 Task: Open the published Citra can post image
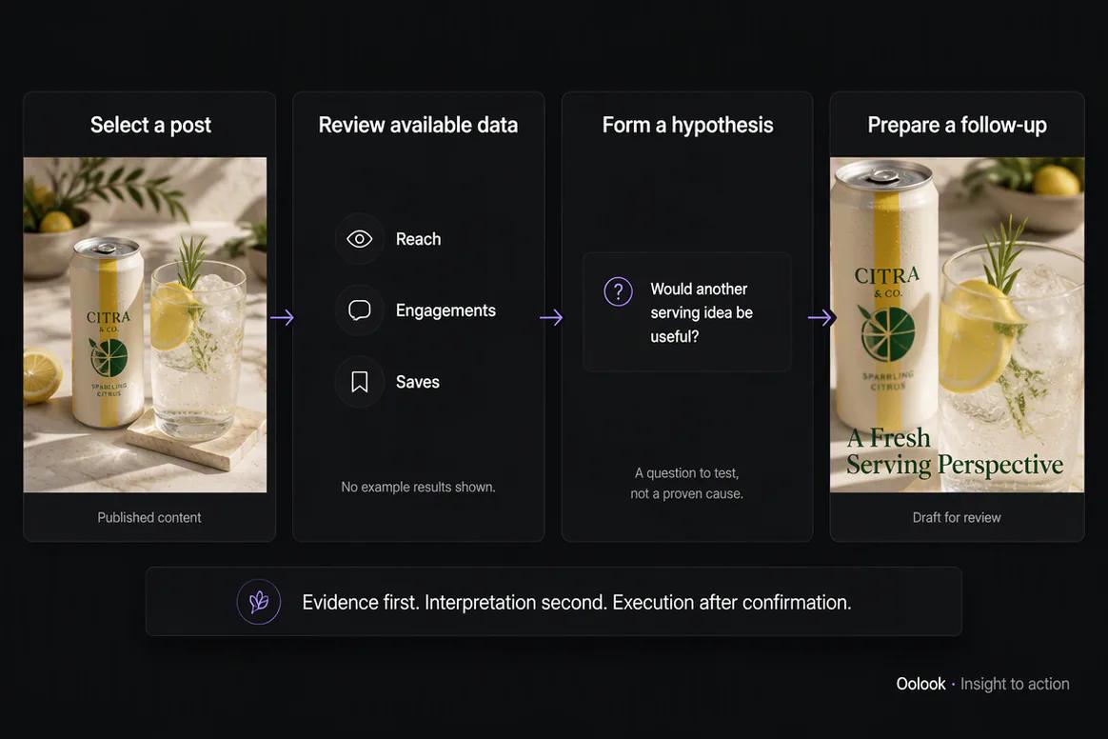click(145, 325)
